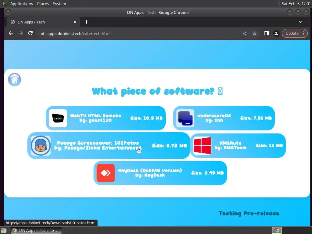Open the KMSAuto by KMSTeam card

click(x=238, y=146)
